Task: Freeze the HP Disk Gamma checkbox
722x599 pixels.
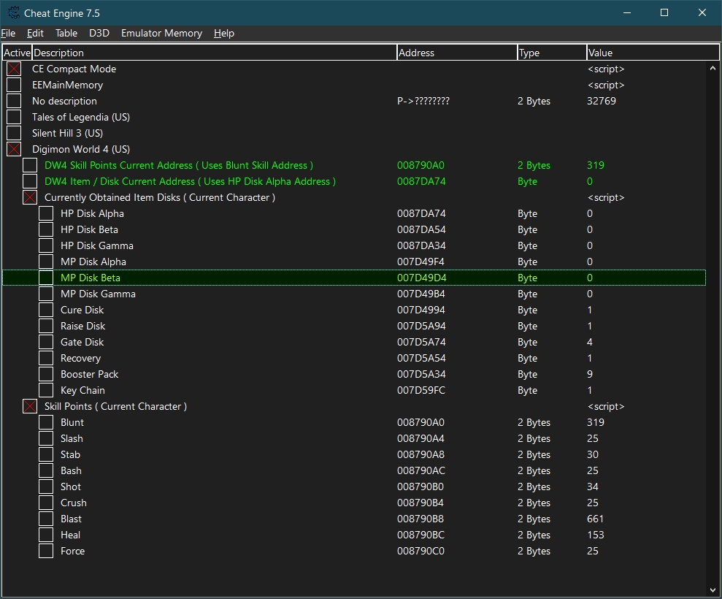Action: click(x=46, y=245)
